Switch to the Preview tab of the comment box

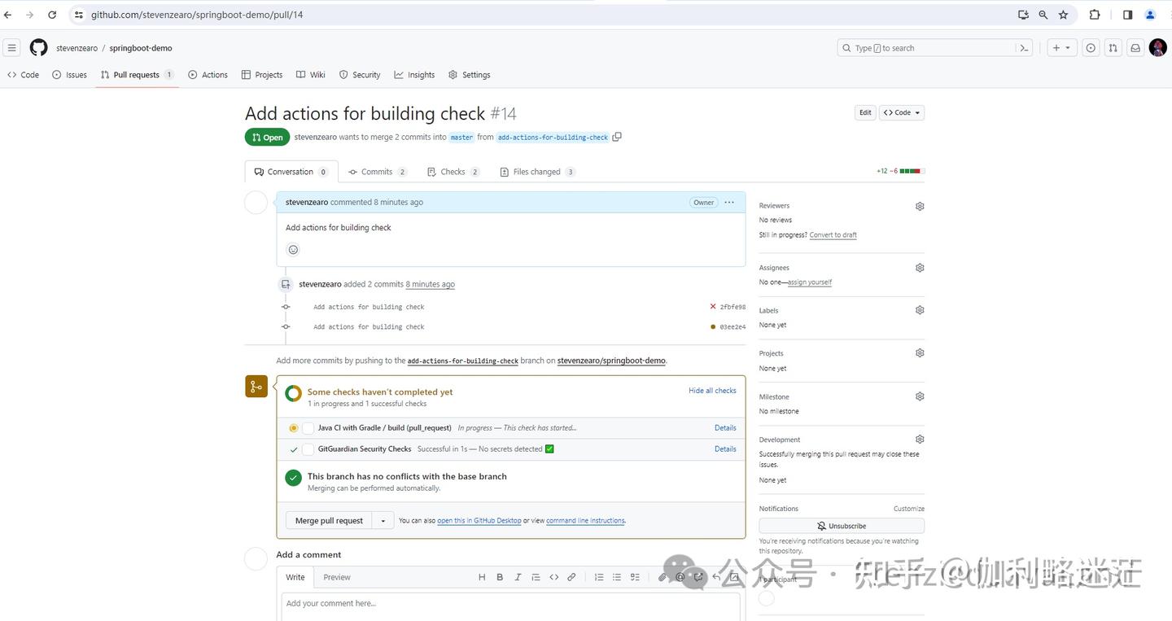pos(335,576)
